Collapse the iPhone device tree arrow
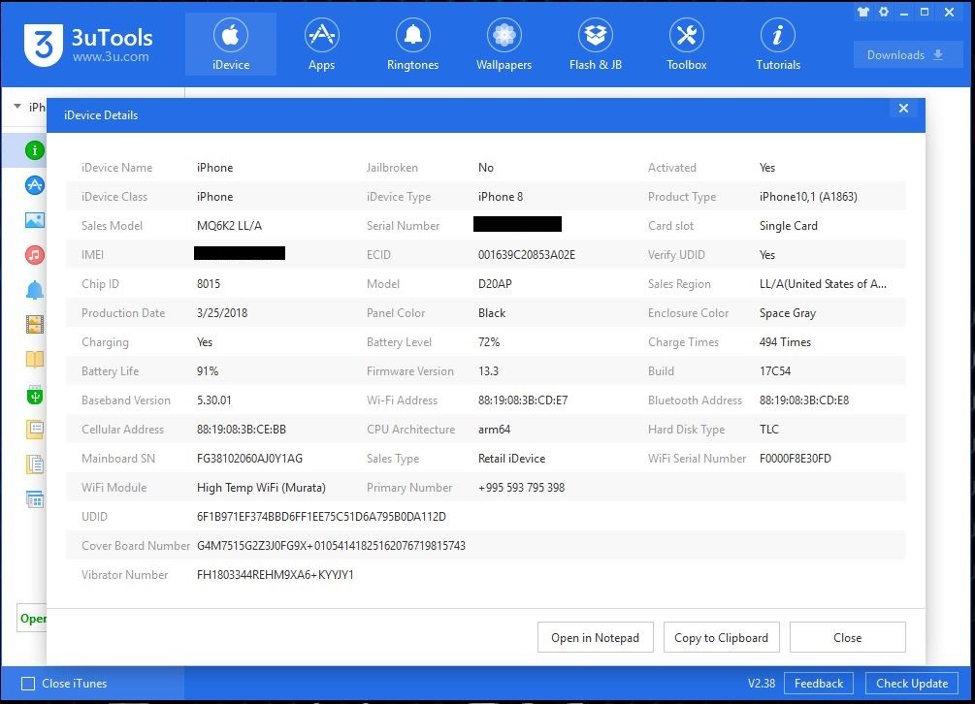 click(x=17, y=107)
